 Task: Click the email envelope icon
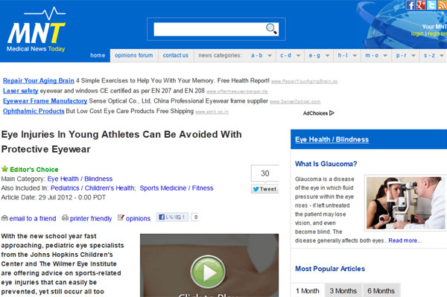4,218
